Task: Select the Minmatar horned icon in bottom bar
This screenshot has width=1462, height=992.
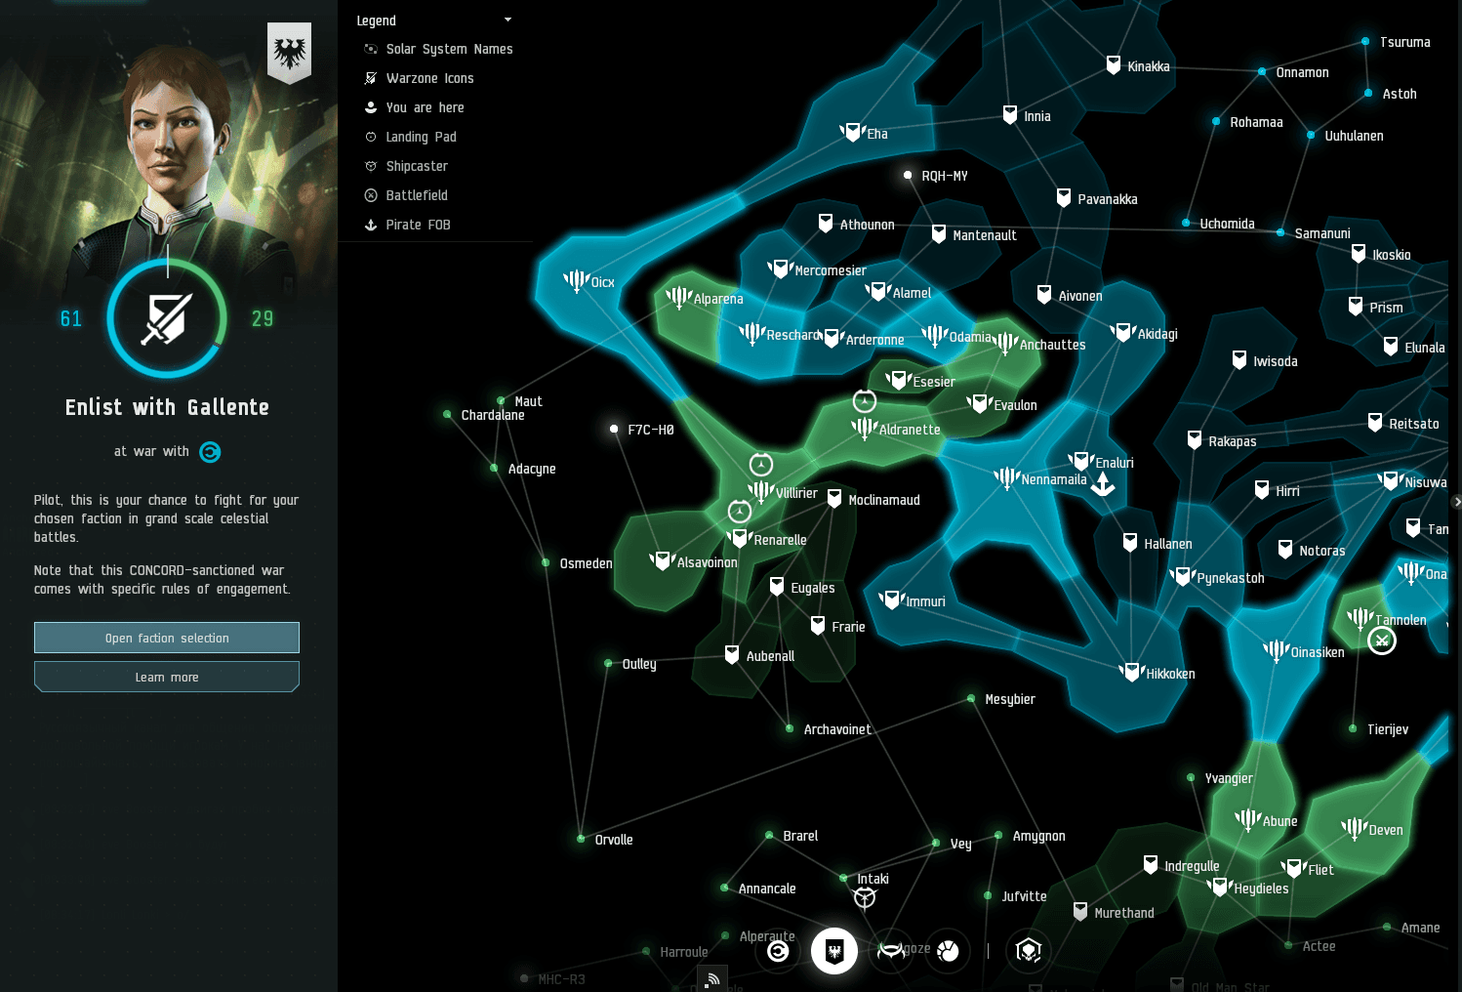Action: pyautogui.click(x=891, y=950)
